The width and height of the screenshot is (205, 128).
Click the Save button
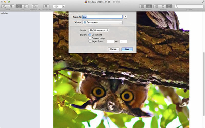point(127,49)
